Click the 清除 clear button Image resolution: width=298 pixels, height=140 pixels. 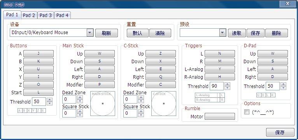[x=160, y=33]
